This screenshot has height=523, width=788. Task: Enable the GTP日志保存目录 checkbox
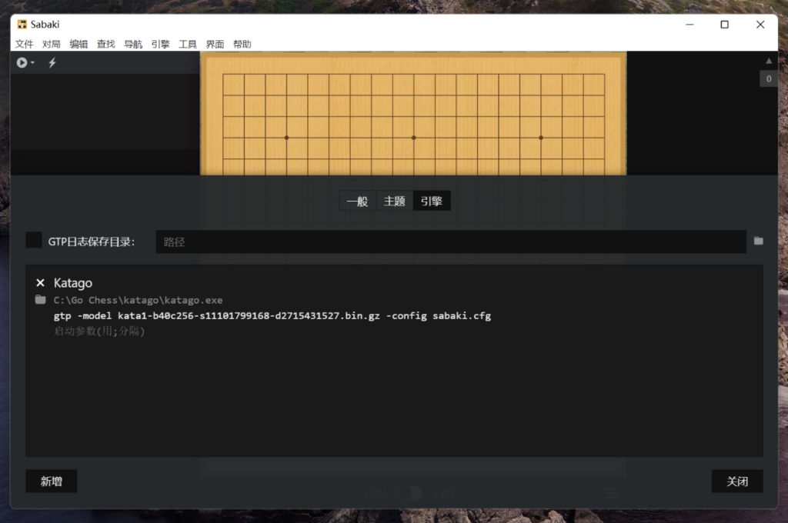(34, 240)
